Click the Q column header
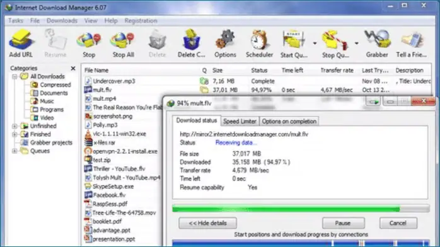Viewport: 440px width, 247px height. click(x=204, y=71)
